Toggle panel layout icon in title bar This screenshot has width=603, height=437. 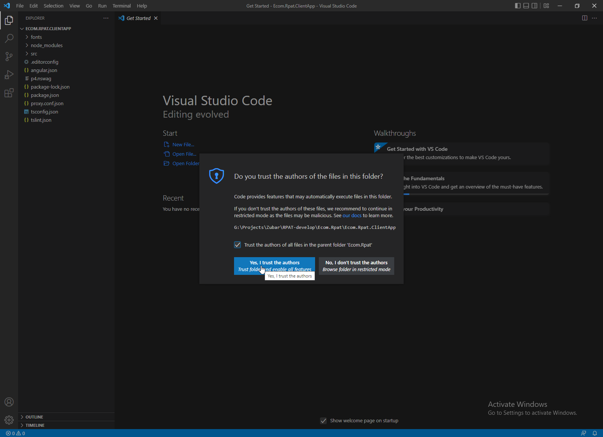click(526, 6)
